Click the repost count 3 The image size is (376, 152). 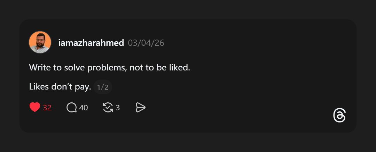(x=118, y=108)
